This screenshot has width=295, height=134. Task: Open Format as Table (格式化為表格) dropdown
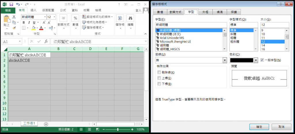pyautogui.click(x=94, y=22)
